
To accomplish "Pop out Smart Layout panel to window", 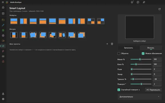I will pyautogui.click(x=160, y=9).
